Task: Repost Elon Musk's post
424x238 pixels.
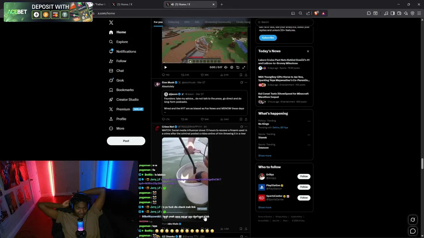Action: click(185, 119)
